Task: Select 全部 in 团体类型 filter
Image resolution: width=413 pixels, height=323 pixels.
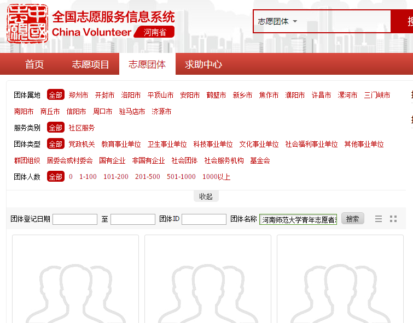Action: (x=55, y=144)
